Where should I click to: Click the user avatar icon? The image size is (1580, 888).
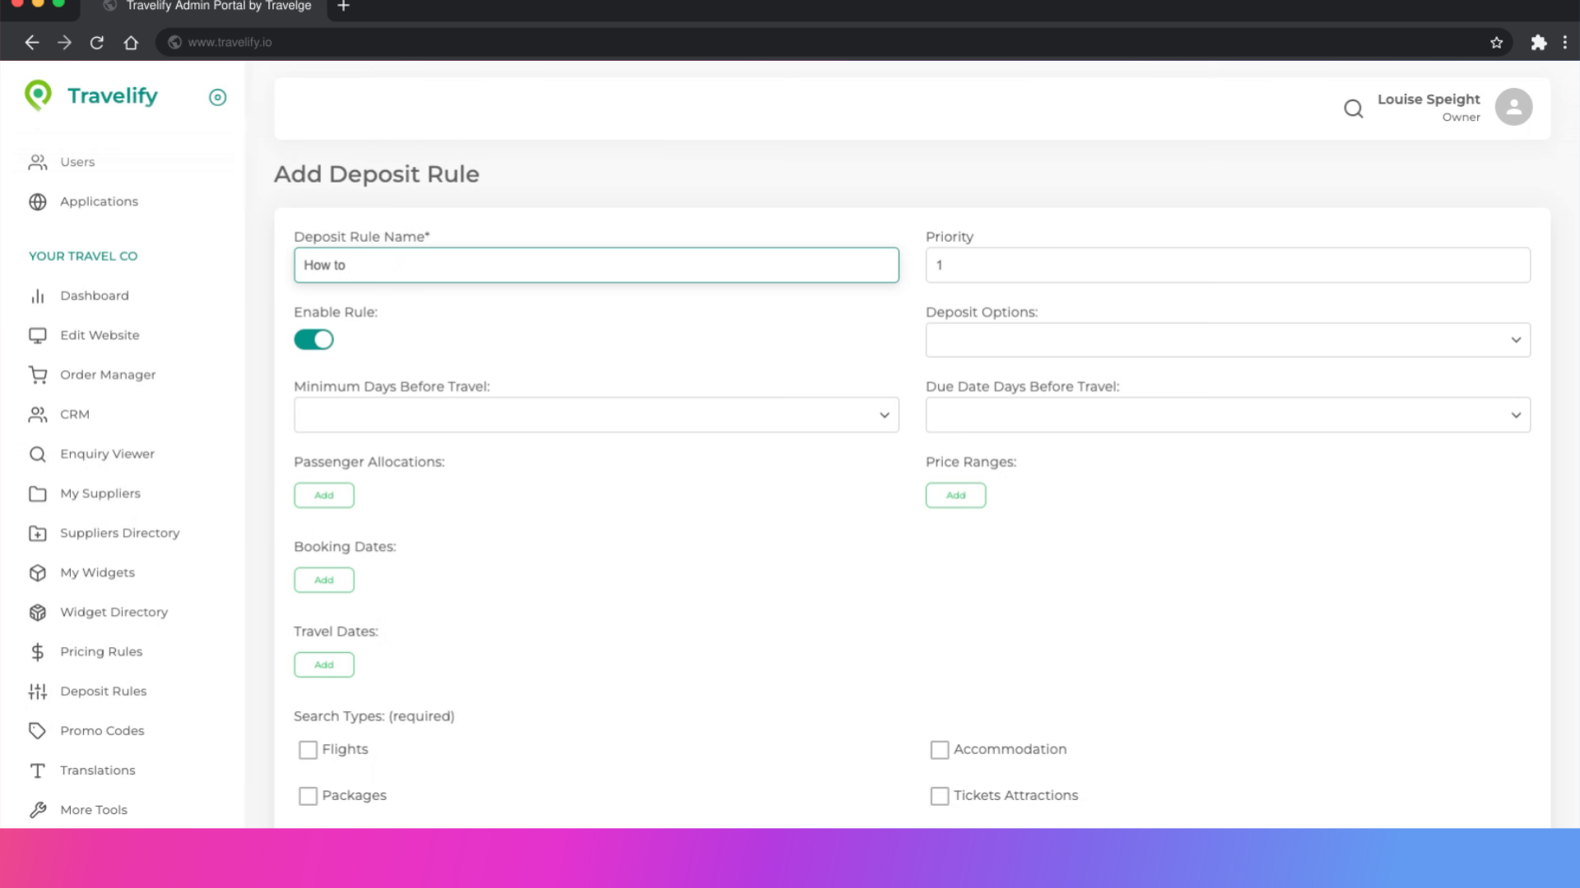point(1513,107)
